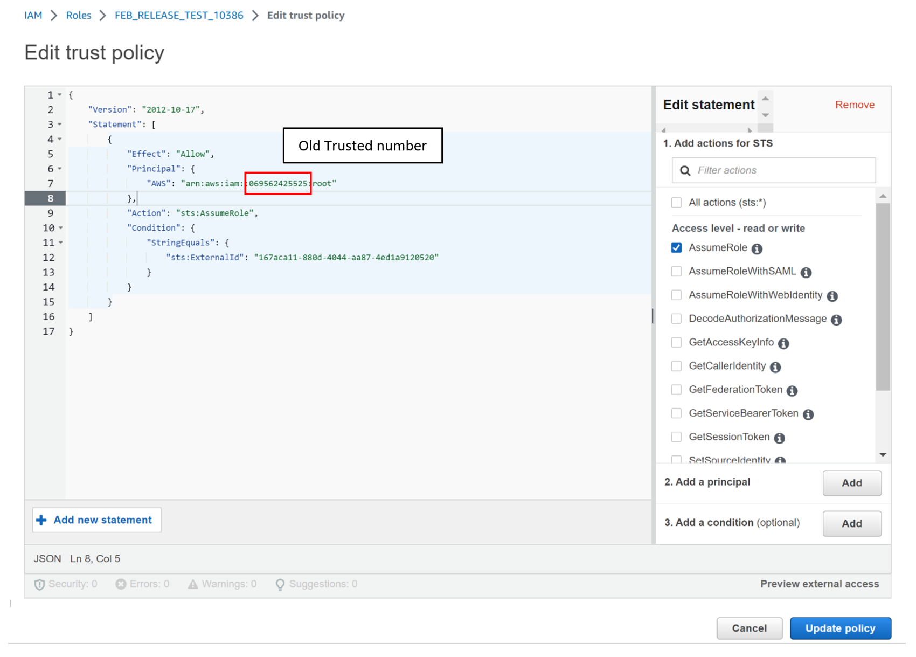Collapse the code fold at line 3
This screenshot has width=916, height=657.
[x=60, y=125]
